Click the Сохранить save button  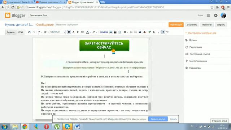pyautogui.click(x=192, y=25)
